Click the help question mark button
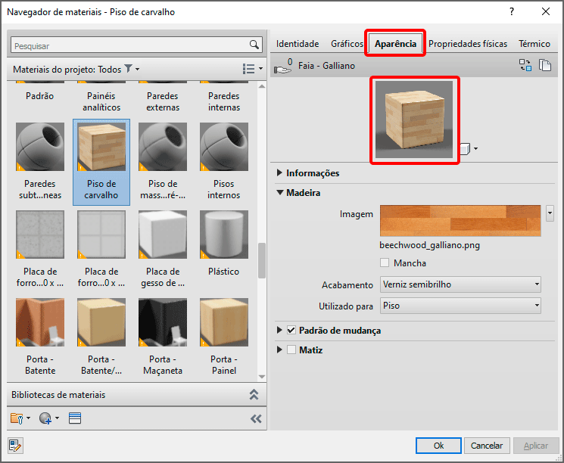 point(512,11)
